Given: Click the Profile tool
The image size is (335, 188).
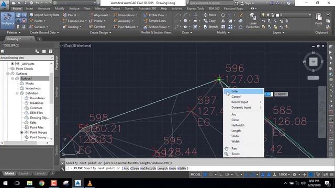Looking at the screenshot, I should 97,21.
